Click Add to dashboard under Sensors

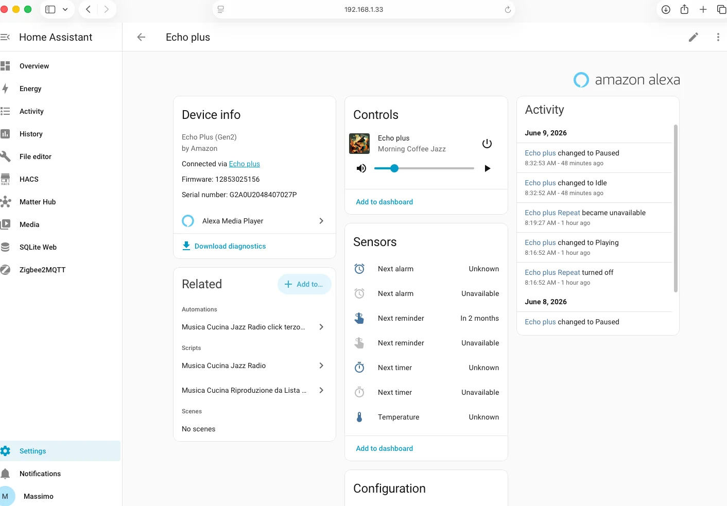tap(384, 448)
